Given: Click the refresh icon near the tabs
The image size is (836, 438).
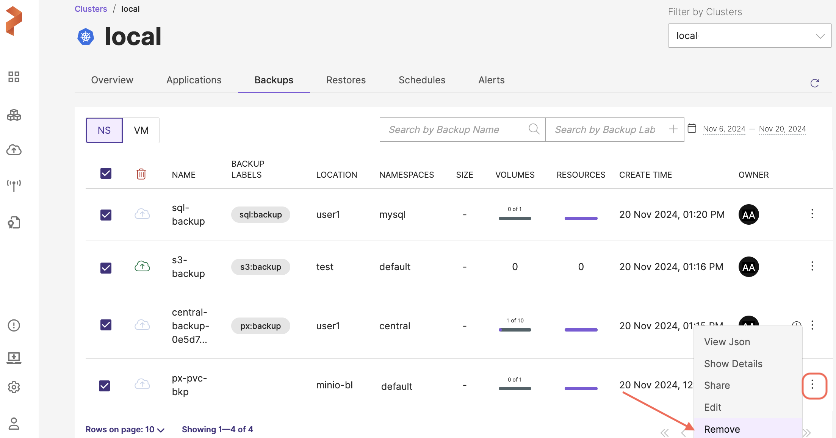Looking at the screenshot, I should click(815, 83).
